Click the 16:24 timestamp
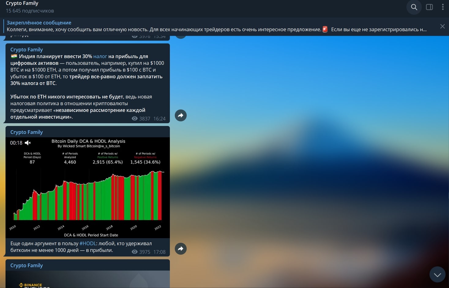Screen dimensions: 449x288 tap(159, 119)
